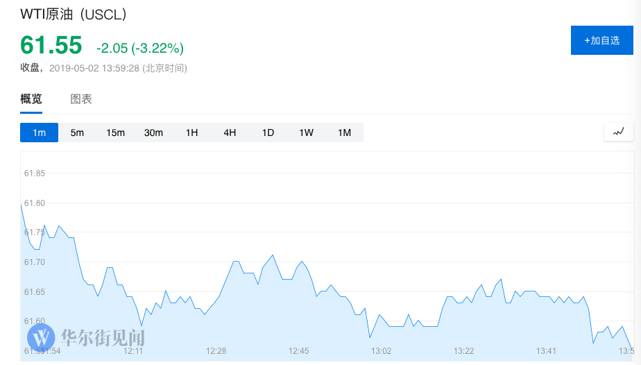
Task: Click the 61.55 current price
Action: pyautogui.click(x=51, y=45)
